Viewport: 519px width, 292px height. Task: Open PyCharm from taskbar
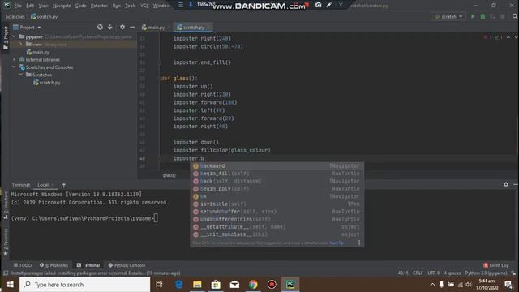(x=290, y=285)
